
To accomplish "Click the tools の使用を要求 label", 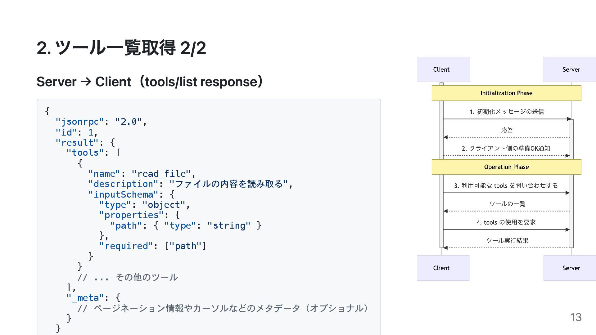I will tap(506, 222).
